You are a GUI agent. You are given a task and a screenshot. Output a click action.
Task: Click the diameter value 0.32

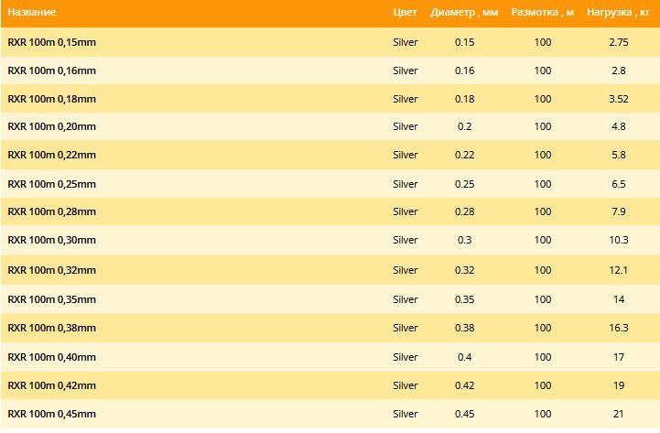pyautogui.click(x=464, y=271)
